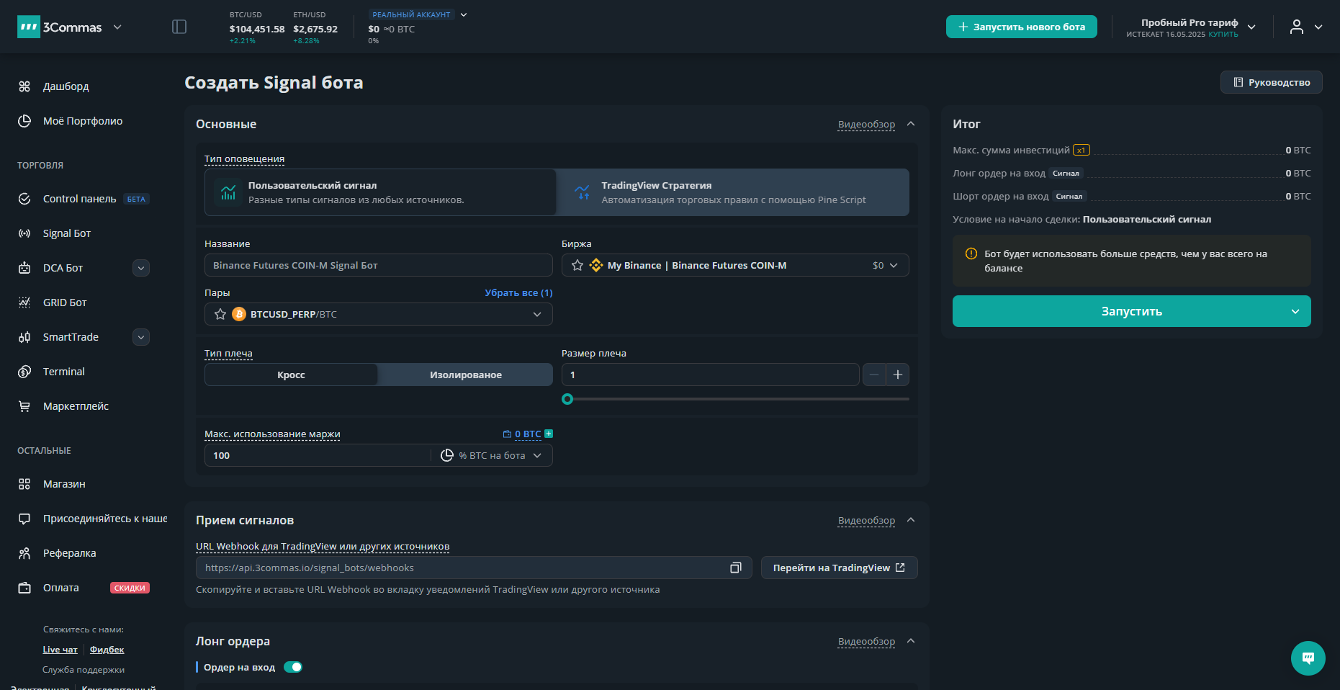
Task: Copy the webhook URL with copy icon
Action: (736, 568)
